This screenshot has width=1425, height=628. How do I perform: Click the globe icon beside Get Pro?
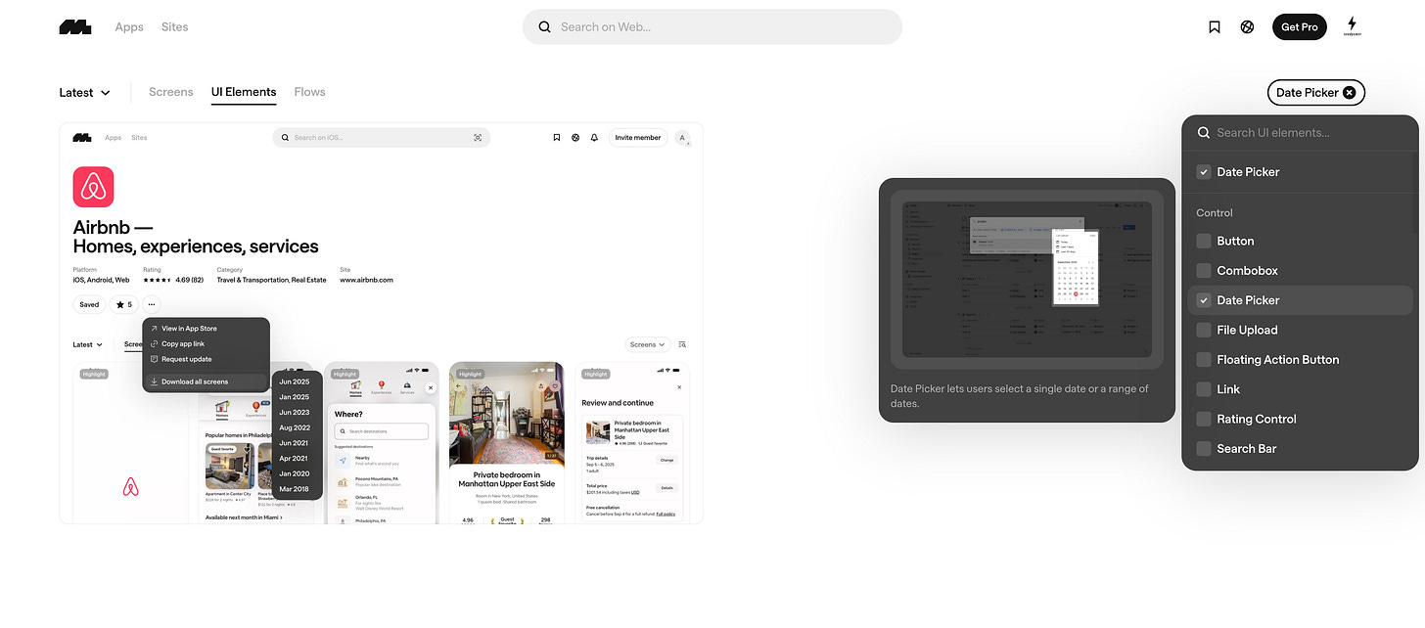tap(1247, 27)
